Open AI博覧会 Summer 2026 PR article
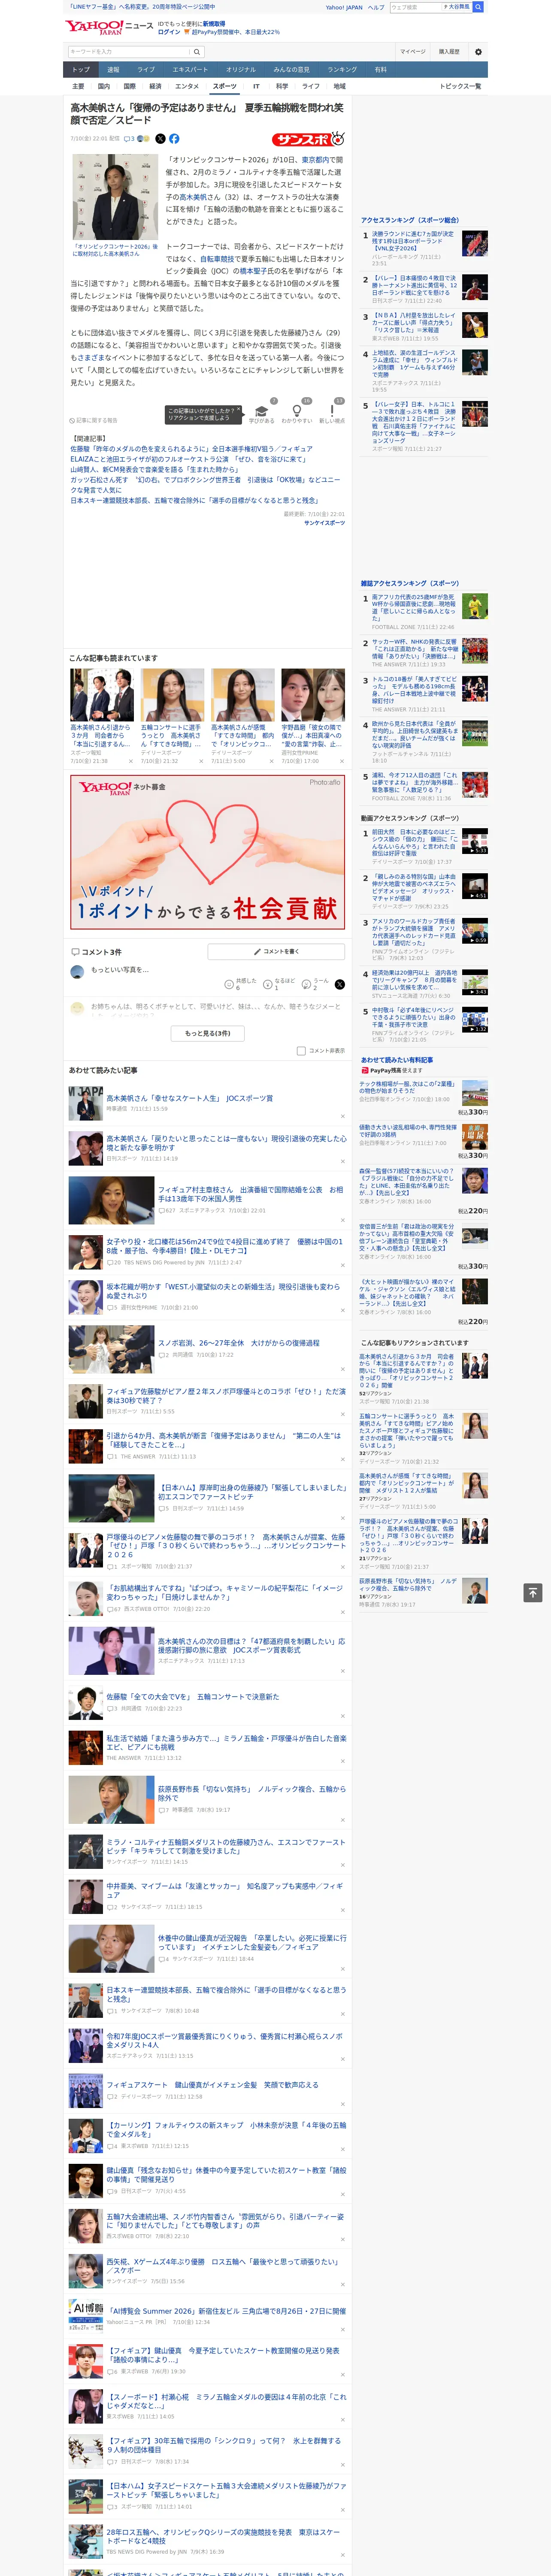The width and height of the screenshot is (551, 2576). pyautogui.click(x=227, y=2311)
